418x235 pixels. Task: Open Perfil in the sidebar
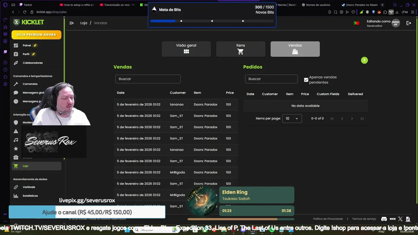click(x=36, y=54)
